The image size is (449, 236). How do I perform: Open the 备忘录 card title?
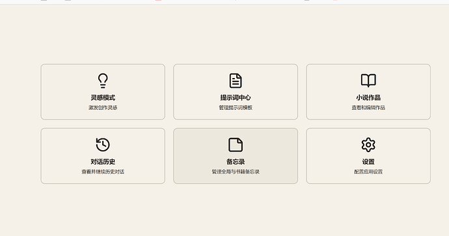[236, 162]
